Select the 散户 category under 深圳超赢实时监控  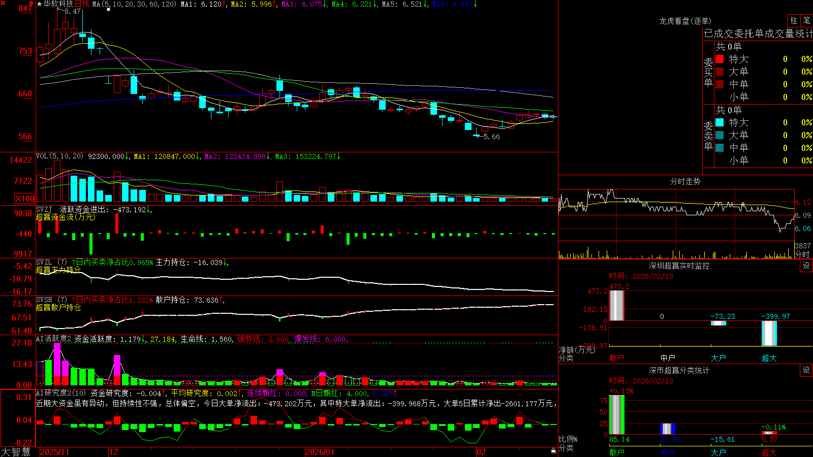(617, 358)
